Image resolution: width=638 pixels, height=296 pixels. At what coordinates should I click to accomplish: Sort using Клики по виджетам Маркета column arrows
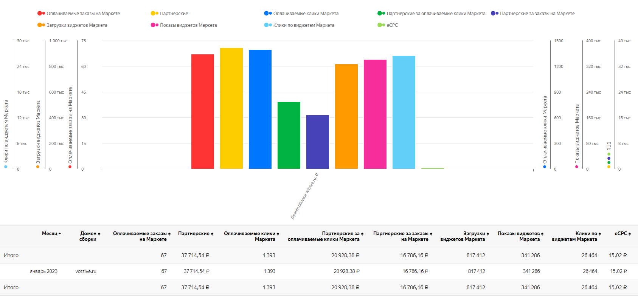600,234
